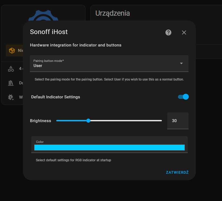The width and height of the screenshot is (222, 201).
Task: Click the Brightness value field showing 30
Action: (178, 121)
